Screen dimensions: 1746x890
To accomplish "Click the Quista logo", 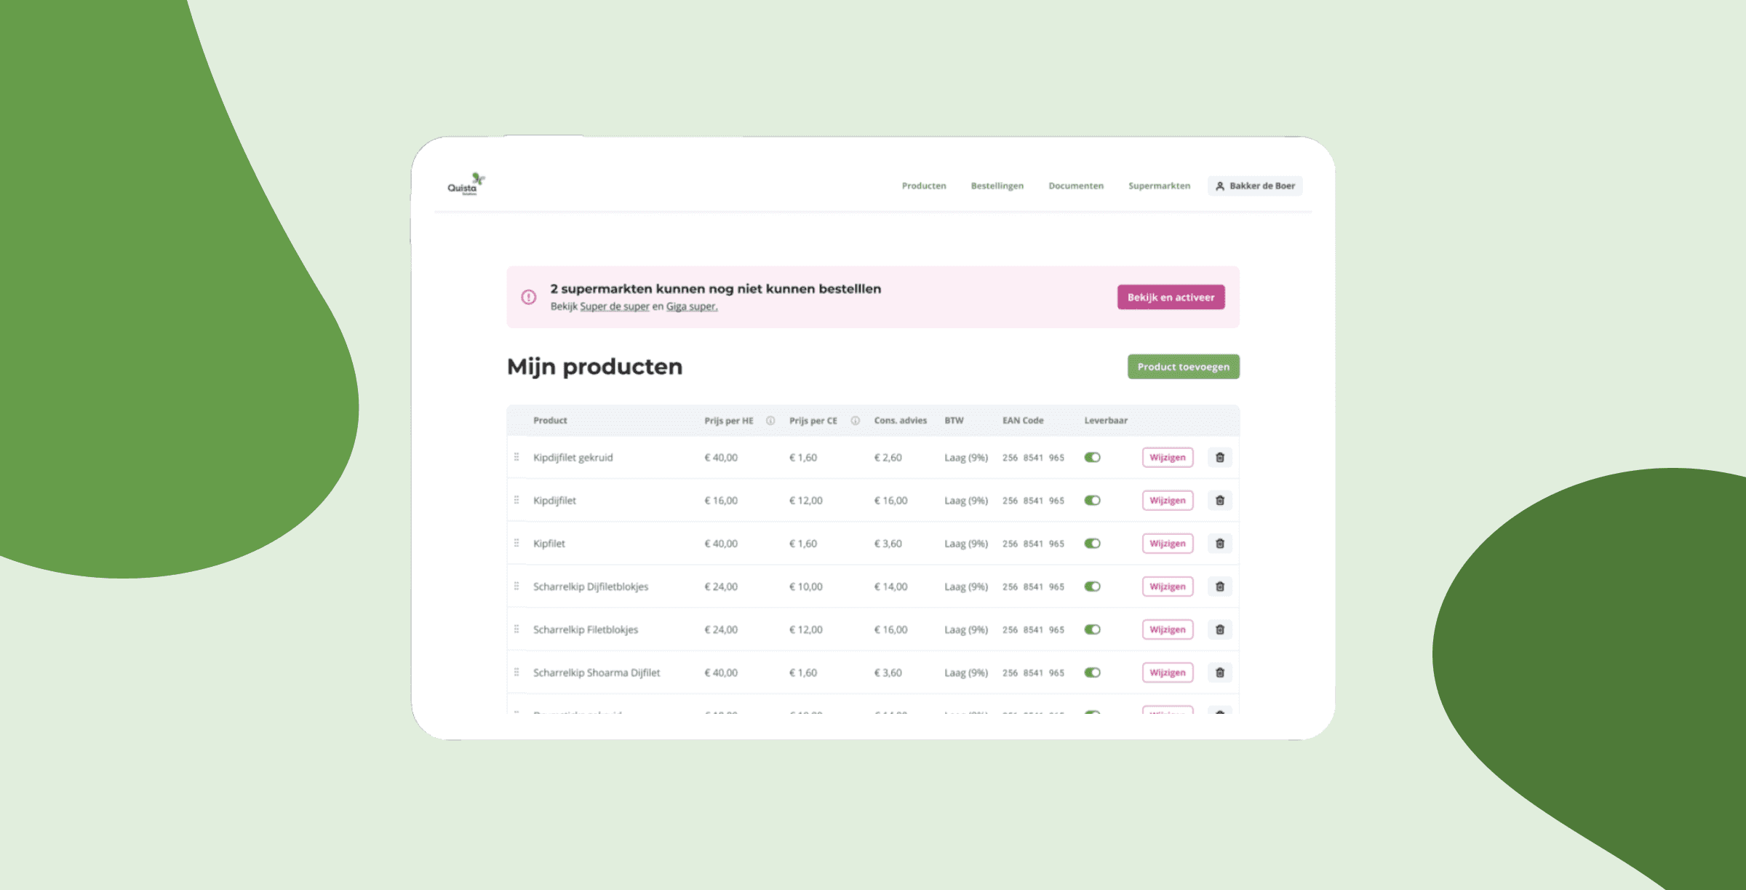I will tap(466, 184).
